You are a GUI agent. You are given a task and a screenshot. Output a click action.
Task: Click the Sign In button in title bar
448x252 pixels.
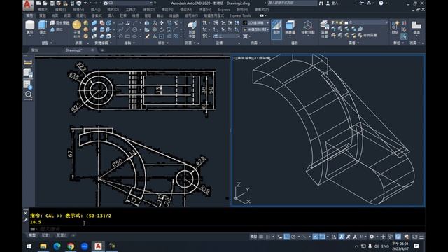pyautogui.click(x=332, y=3)
